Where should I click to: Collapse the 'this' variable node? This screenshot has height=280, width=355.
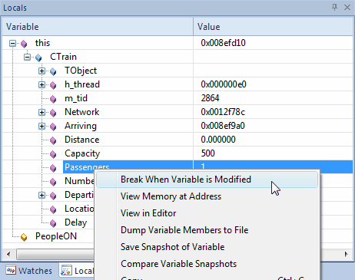click(x=12, y=43)
